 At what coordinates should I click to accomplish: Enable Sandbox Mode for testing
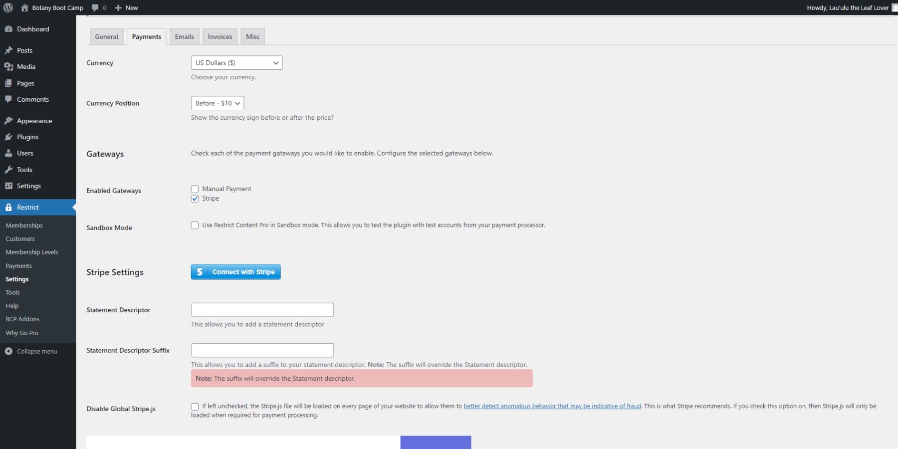tap(195, 225)
